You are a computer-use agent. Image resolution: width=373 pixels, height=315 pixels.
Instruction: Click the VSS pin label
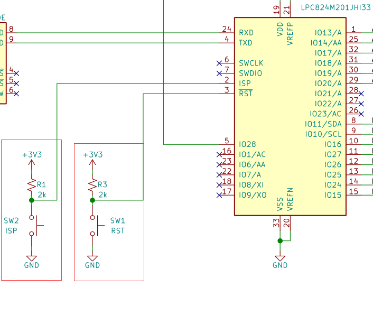[280, 204]
